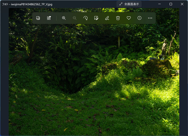The width and height of the screenshot is (188, 136).
Task: Click the title text iwojimaP81434862562_TP_V.jpg
Action: (x=31, y=4)
